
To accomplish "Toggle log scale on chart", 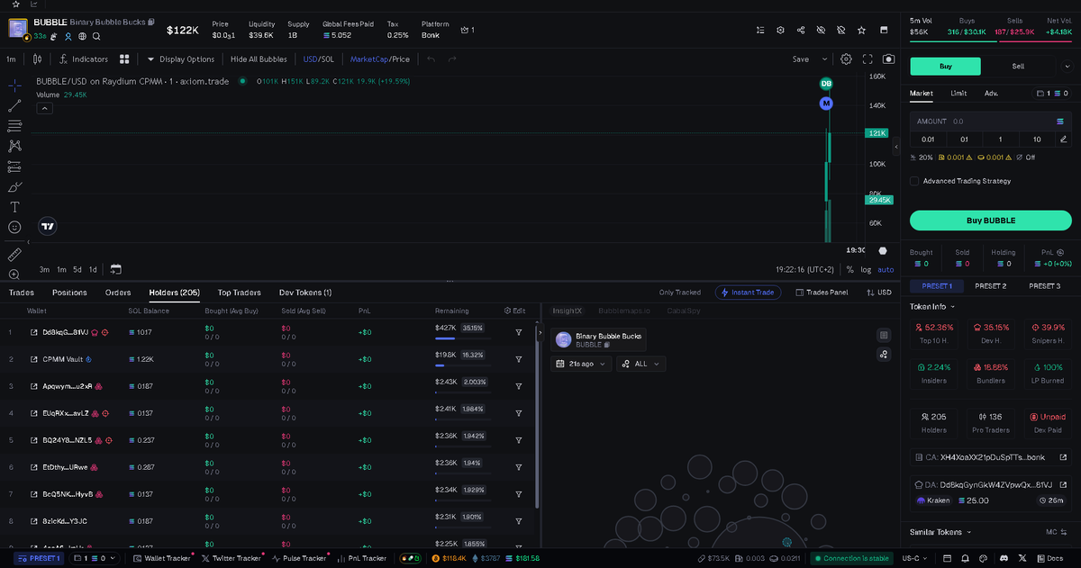I will tap(866, 269).
